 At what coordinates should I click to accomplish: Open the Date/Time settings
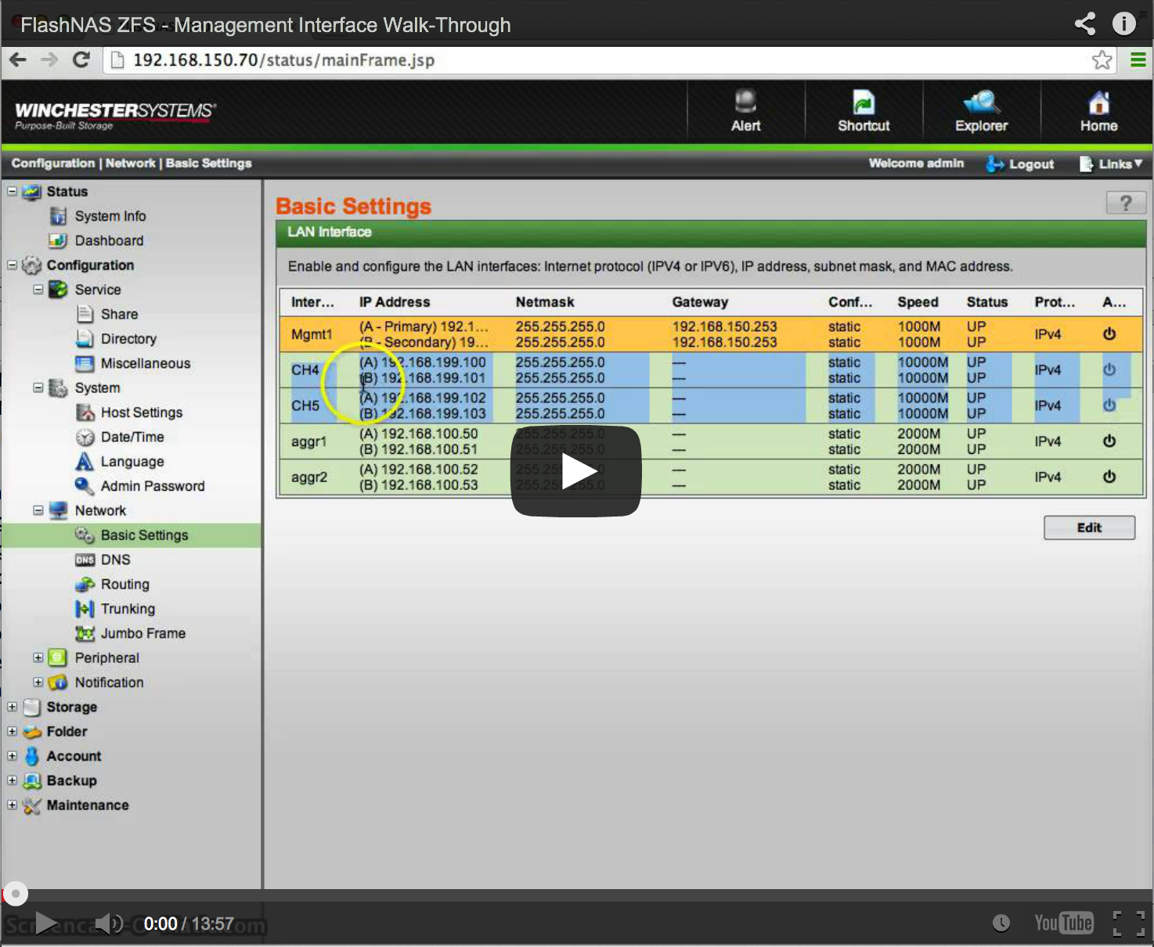pyautogui.click(x=132, y=437)
